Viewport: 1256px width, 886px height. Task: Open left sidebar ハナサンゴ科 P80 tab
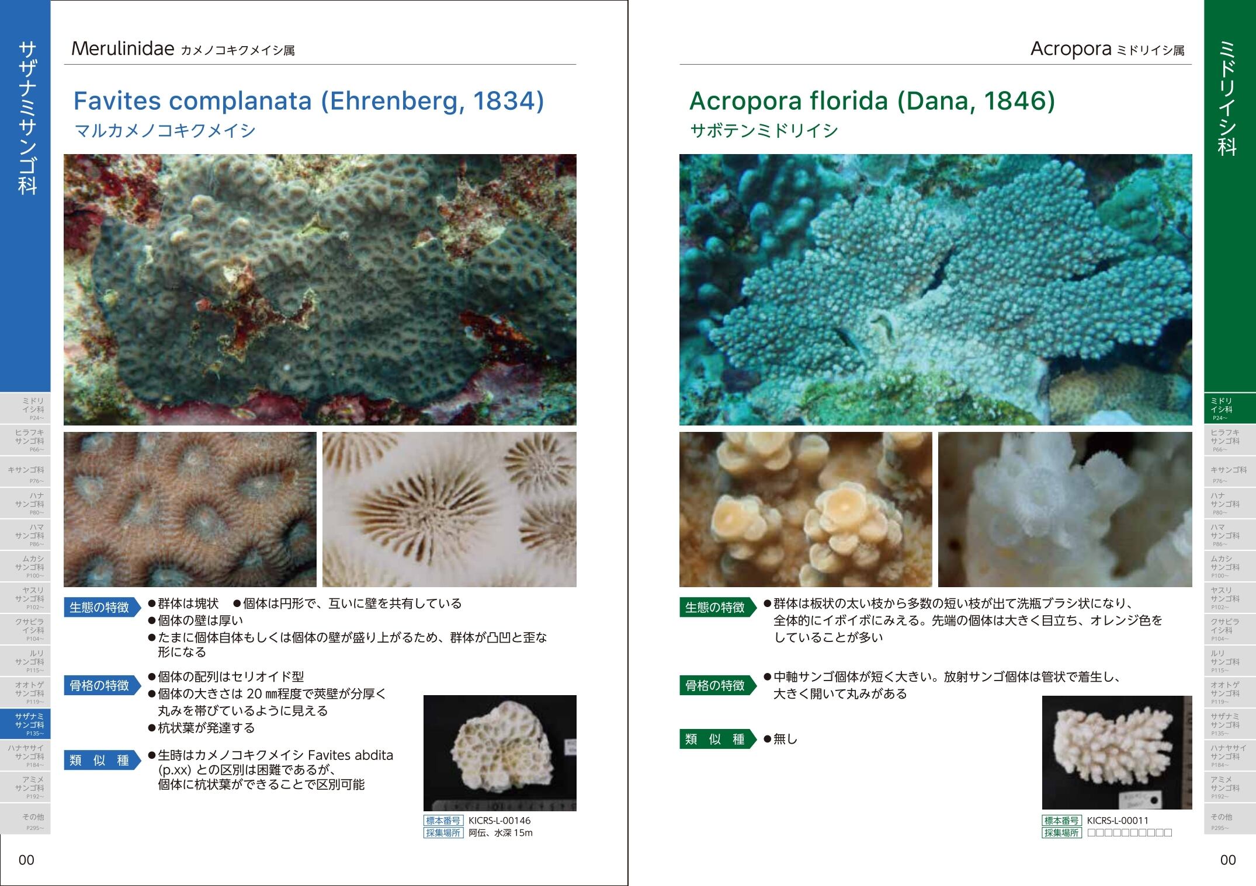point(25,504)
